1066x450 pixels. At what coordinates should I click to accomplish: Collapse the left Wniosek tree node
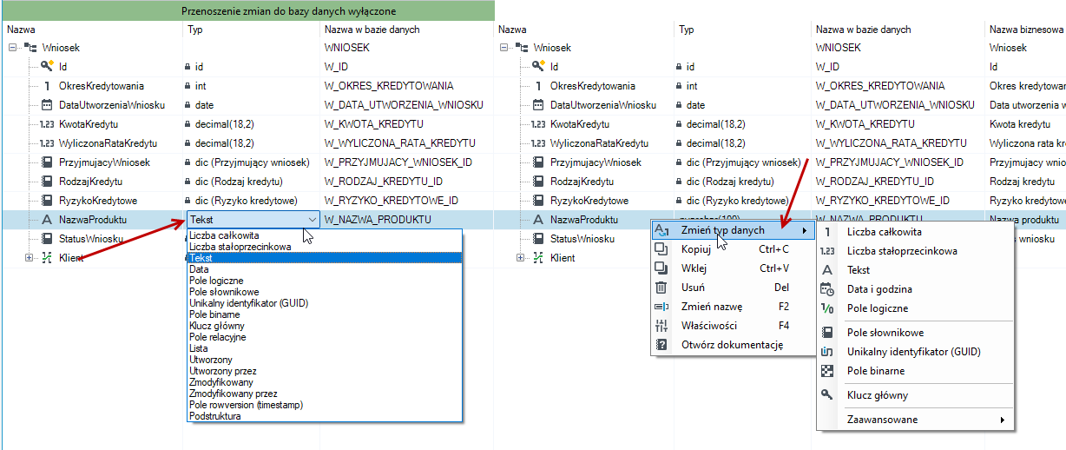(12, 48)
